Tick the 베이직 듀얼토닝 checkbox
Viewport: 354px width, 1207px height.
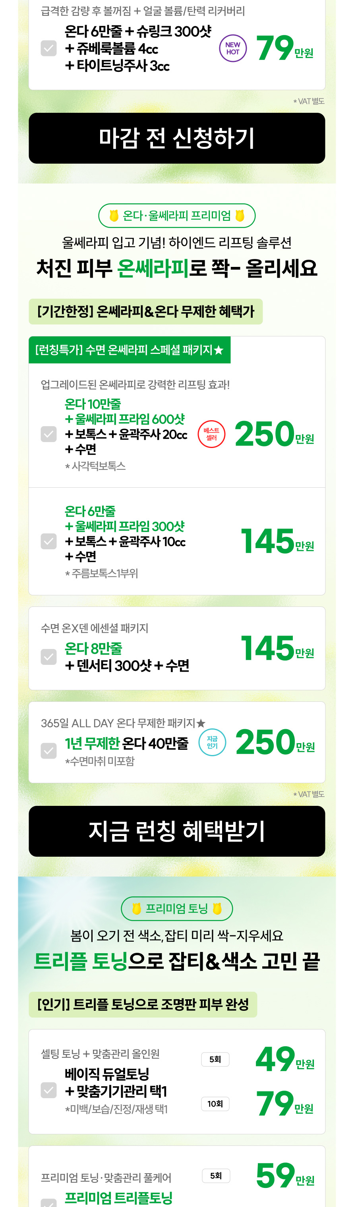(x=49, y=1090)
